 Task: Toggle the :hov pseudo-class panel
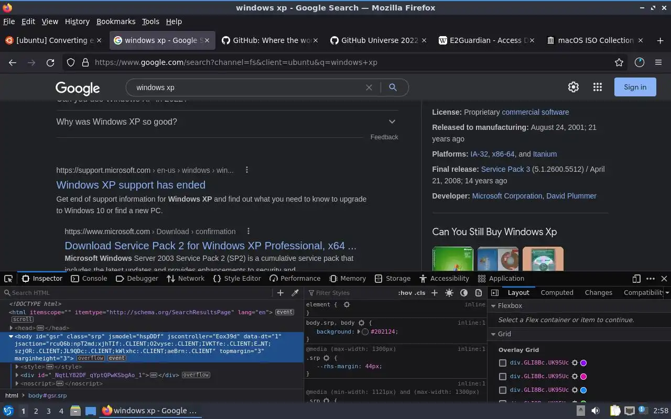405,293
